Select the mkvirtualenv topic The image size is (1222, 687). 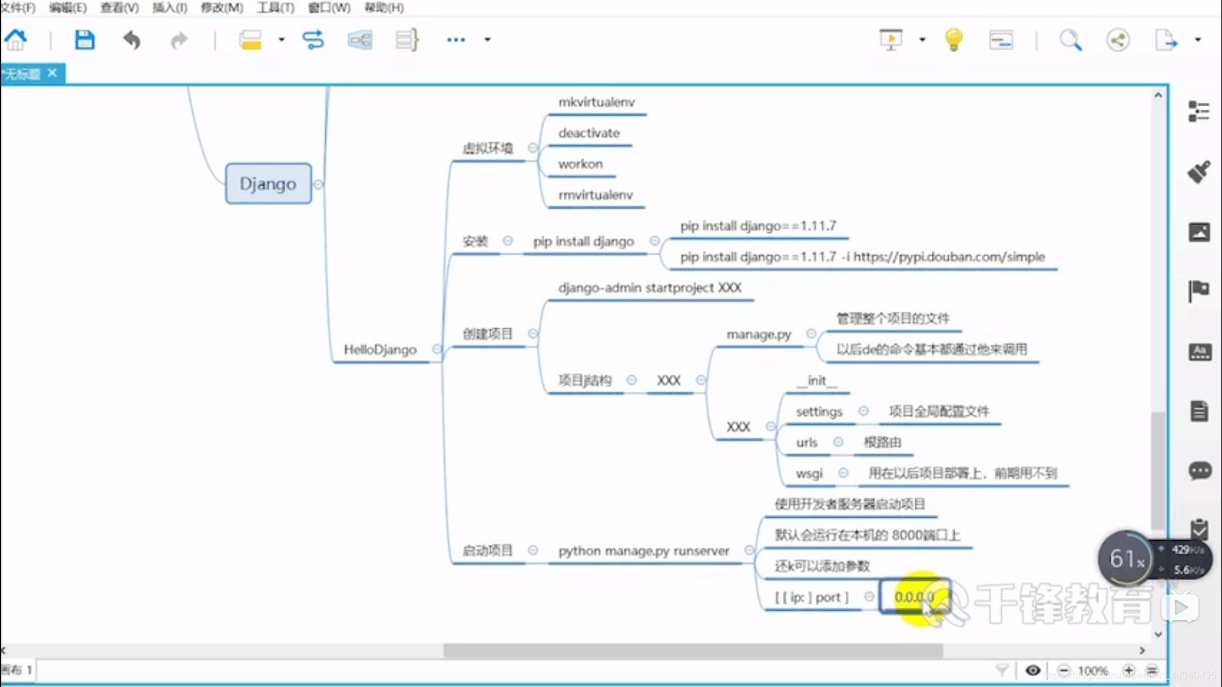click(x=596, y=102)
